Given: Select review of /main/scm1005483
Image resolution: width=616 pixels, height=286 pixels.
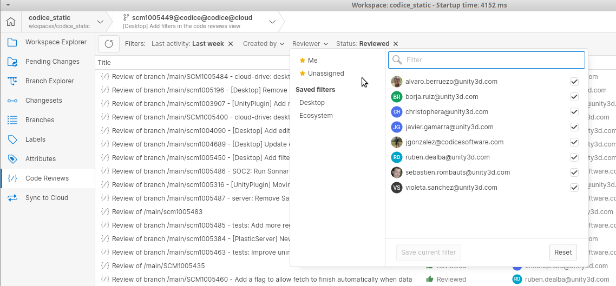Looking at the screenshot, I should [x=157, y=212].
